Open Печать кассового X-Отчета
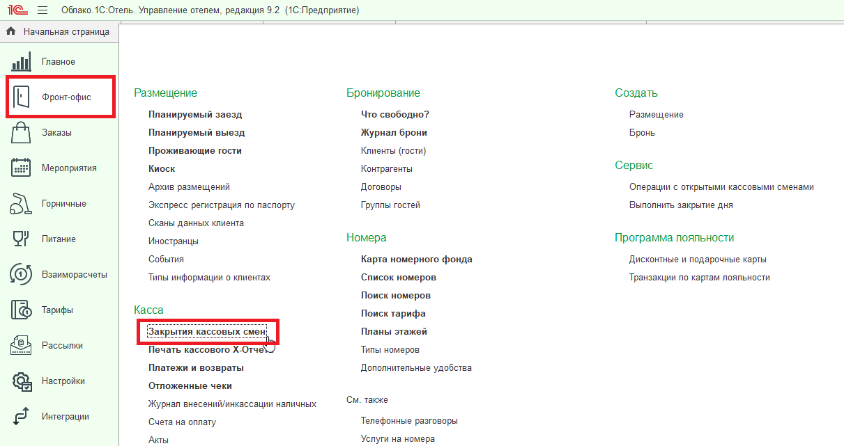Image resolution: width=844 pixels, height=446 pixels. point(208,350)
